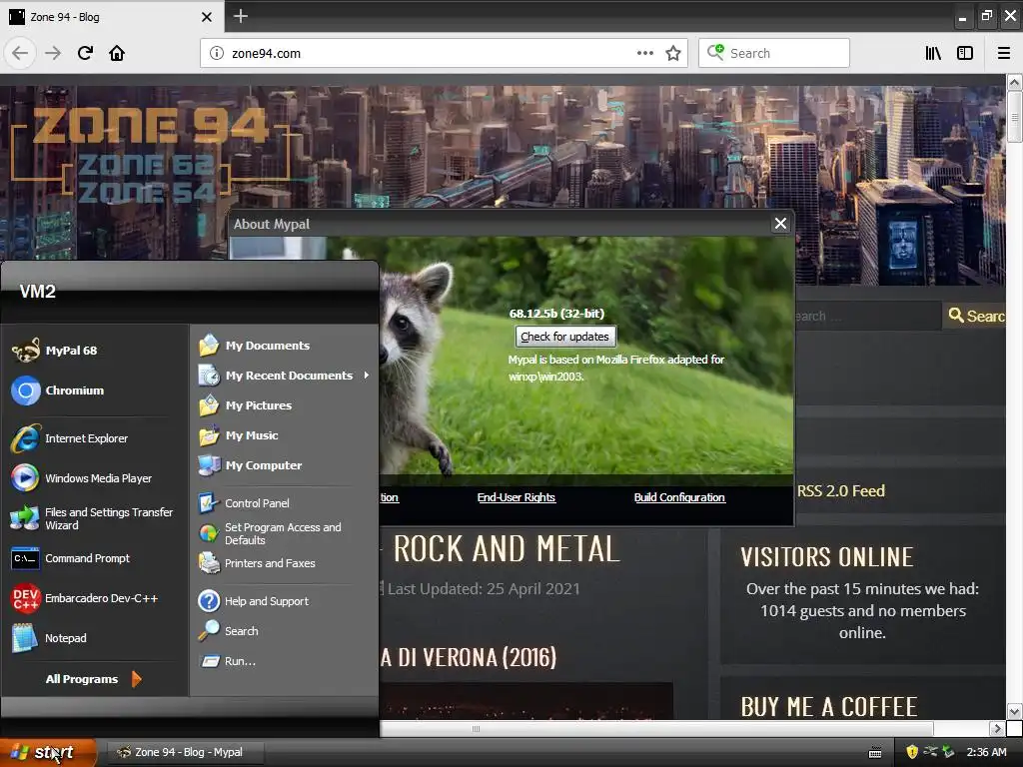The image size is (1023, 767).
Task: Bookmark this page with the star
Action: 673,54
